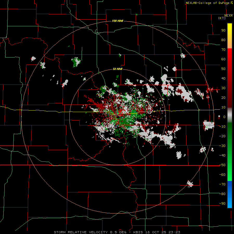
Task: Click the 0.5 DEG elevation text
Action: [x=118, y=232]
